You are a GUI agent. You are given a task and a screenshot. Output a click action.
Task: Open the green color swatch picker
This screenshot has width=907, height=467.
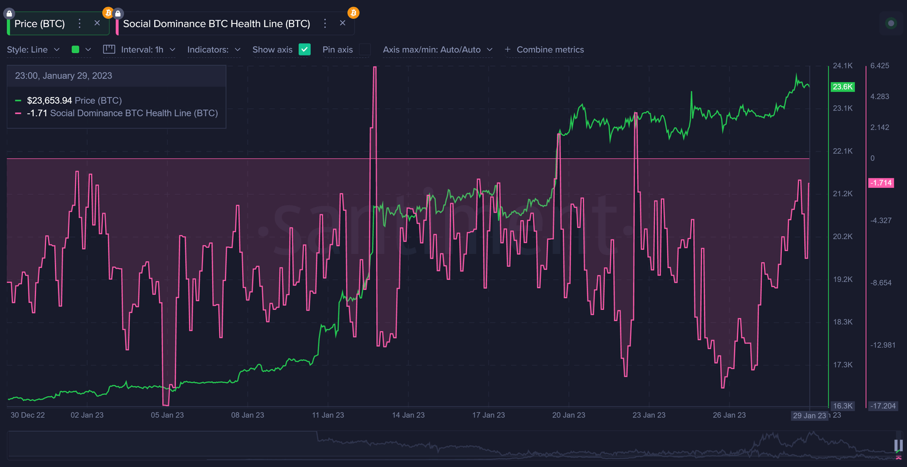point(76,50)
